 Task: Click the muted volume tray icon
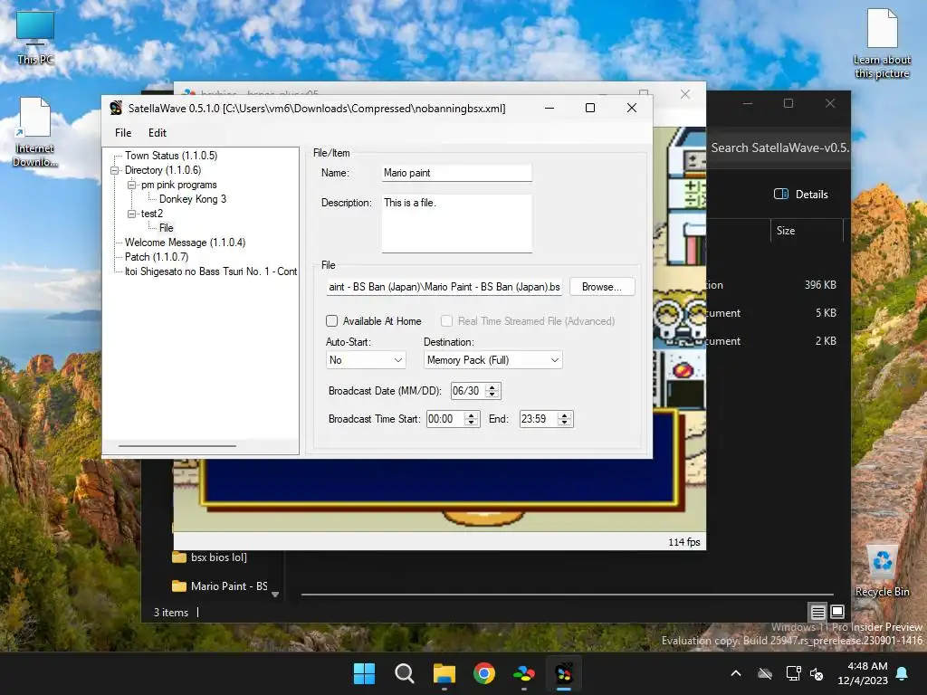click(x=817, y=673)
